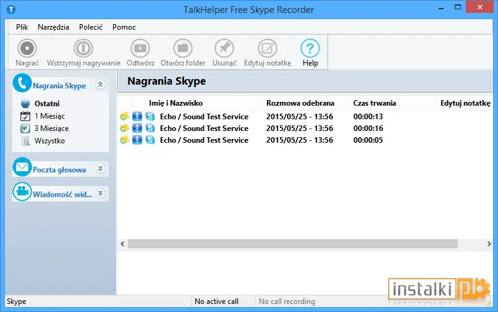498x312 pixels.
Task: Click the horizontal scrollbar left arrow
Action: tap(122, 243)
